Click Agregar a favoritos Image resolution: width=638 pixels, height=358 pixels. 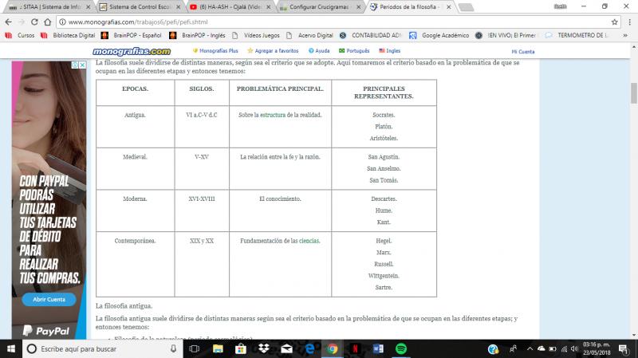273,51
